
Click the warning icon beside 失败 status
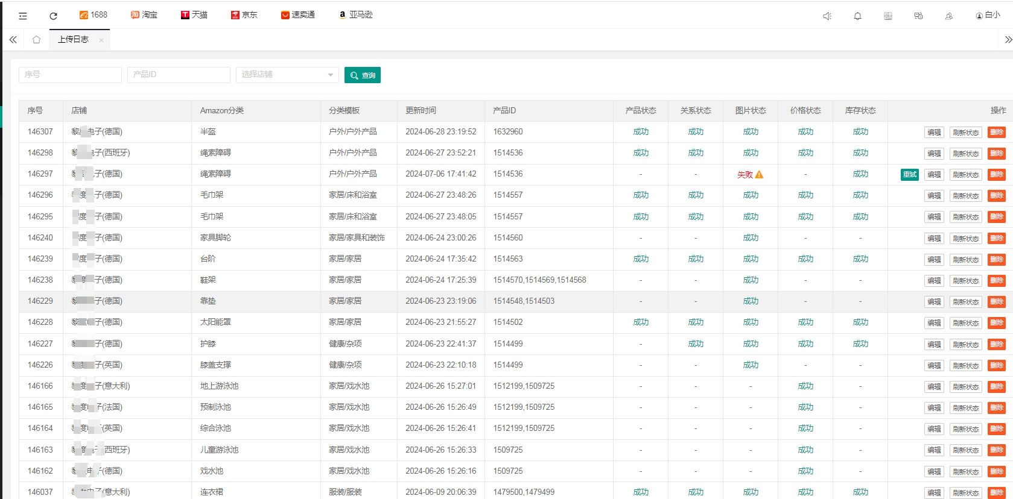pyautogui.click(x=759, y=175)
